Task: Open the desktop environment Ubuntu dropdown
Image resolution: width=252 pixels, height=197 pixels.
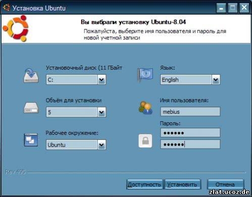Action: click(76, 144)
